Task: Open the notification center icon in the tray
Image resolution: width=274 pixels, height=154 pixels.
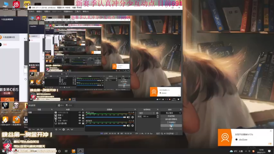Action: [x=269, y=151]
